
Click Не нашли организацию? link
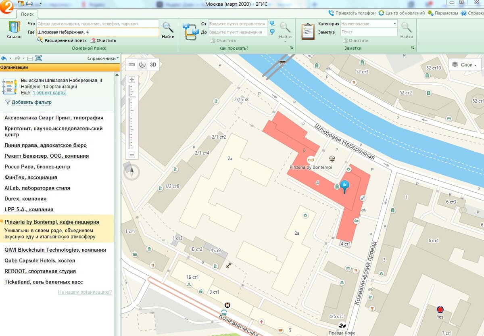(x=85, y=292)
